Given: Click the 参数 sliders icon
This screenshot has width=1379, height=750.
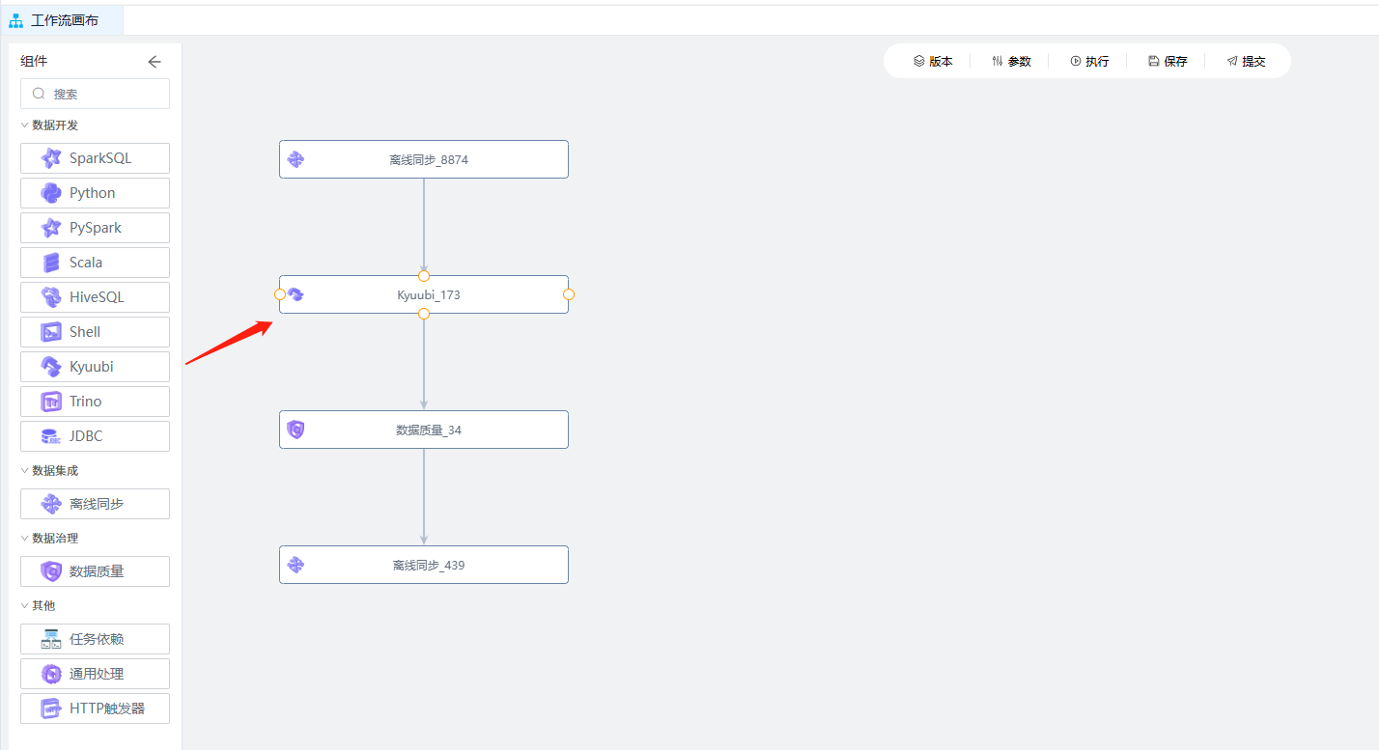Looking at the screenshot, I should pyautogui.click(x=998, y=61).
